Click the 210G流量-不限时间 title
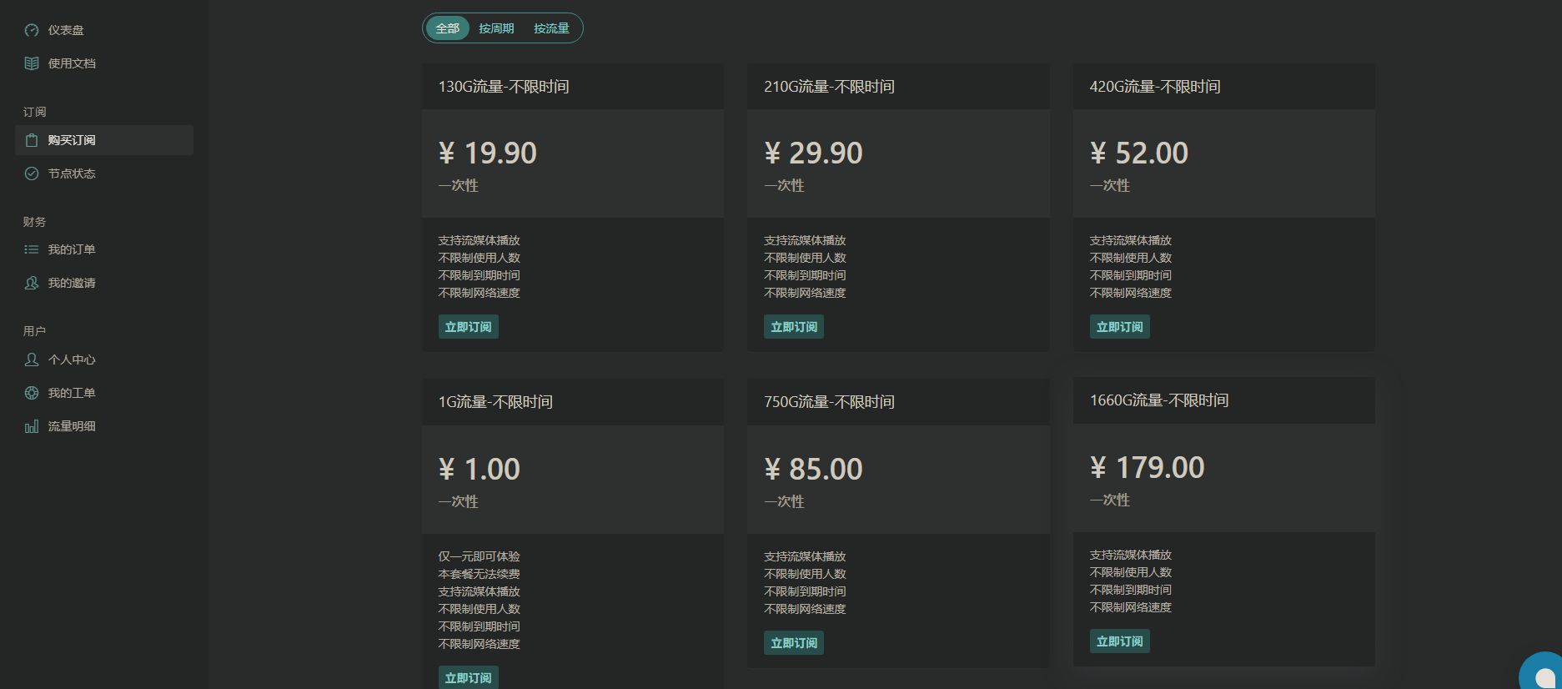1562x689 pixels. pos(829,87)
